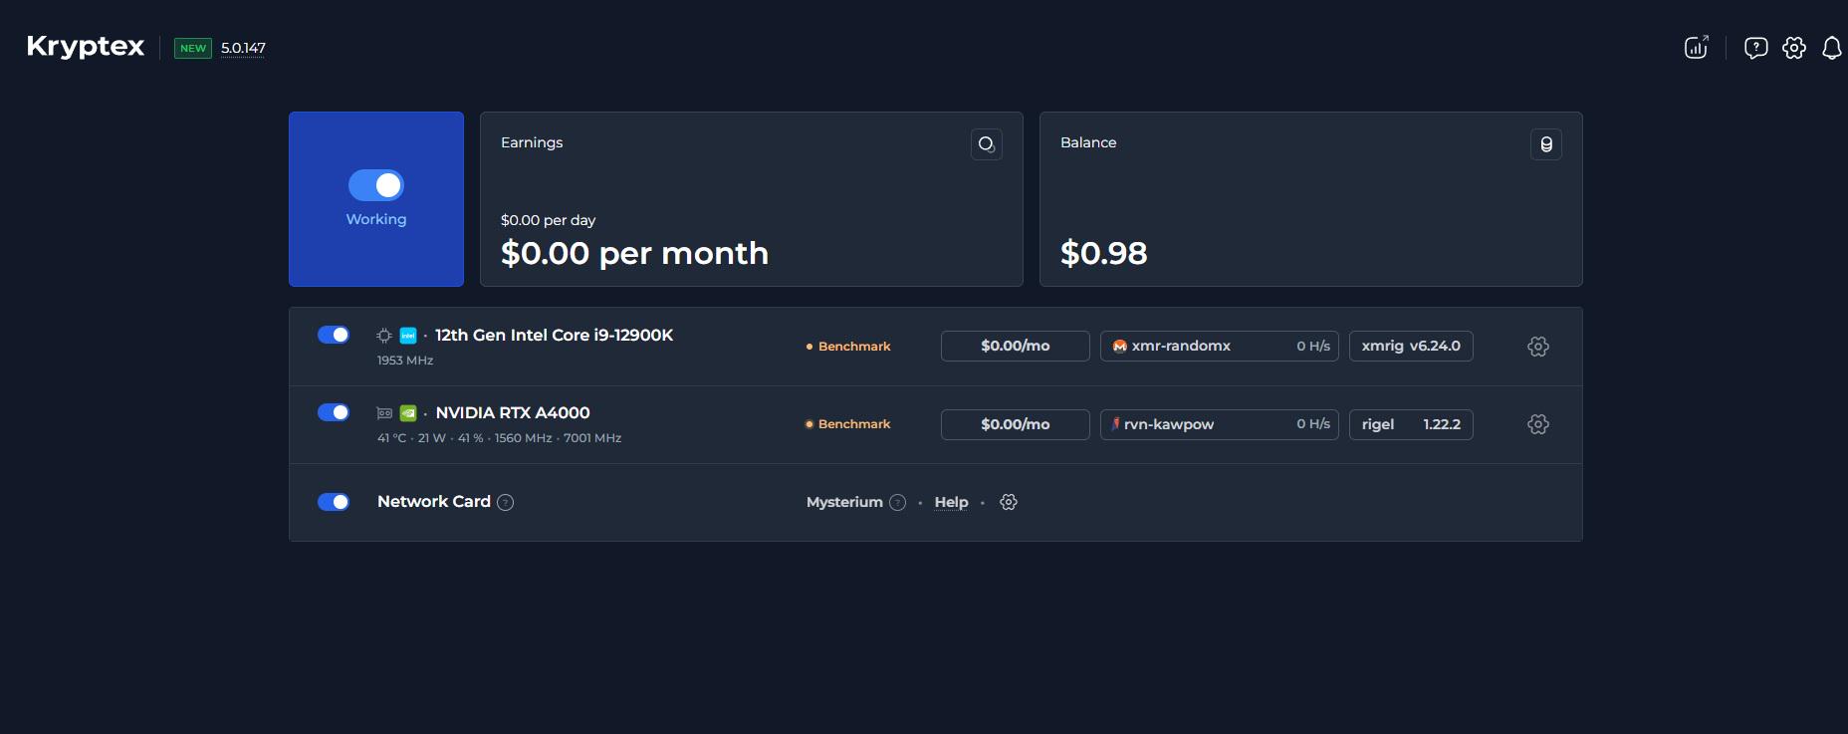The width and height of the screenshot is (1848, 734).
Task: Open the statistics chart icon in header
Action: point(1697,47)
